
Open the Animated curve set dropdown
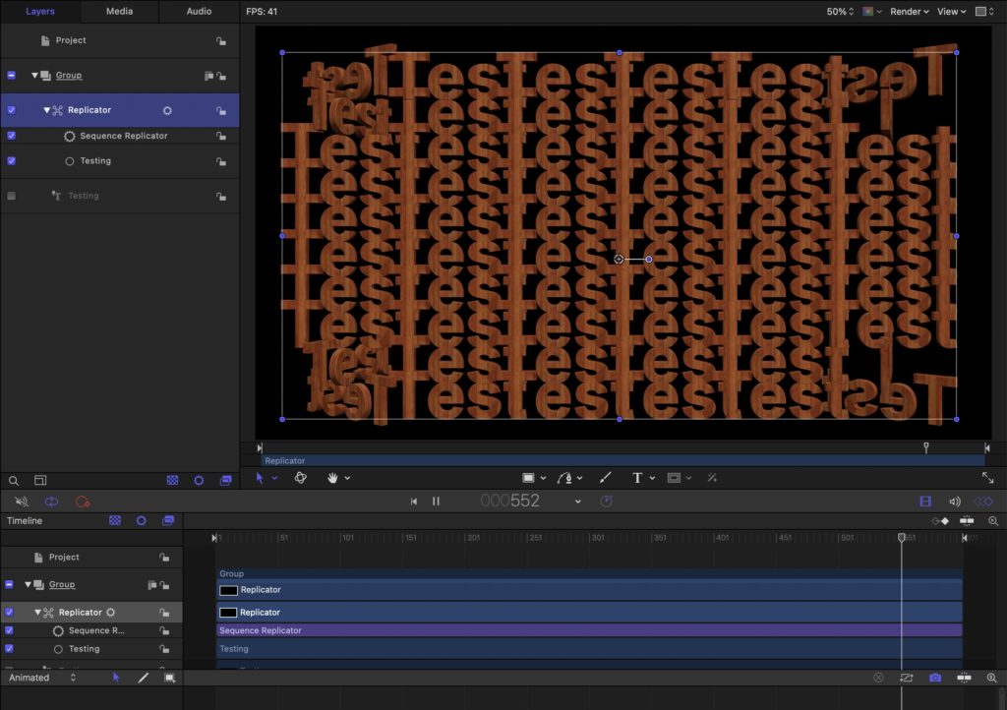(x=41, y=678)
